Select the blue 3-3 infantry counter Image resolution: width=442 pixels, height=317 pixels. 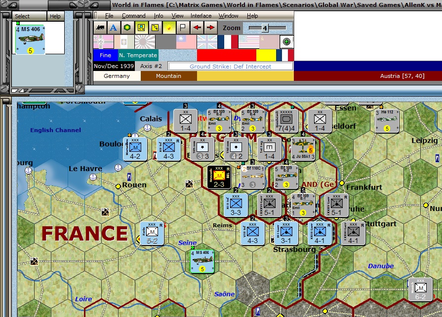coord(236,205)
